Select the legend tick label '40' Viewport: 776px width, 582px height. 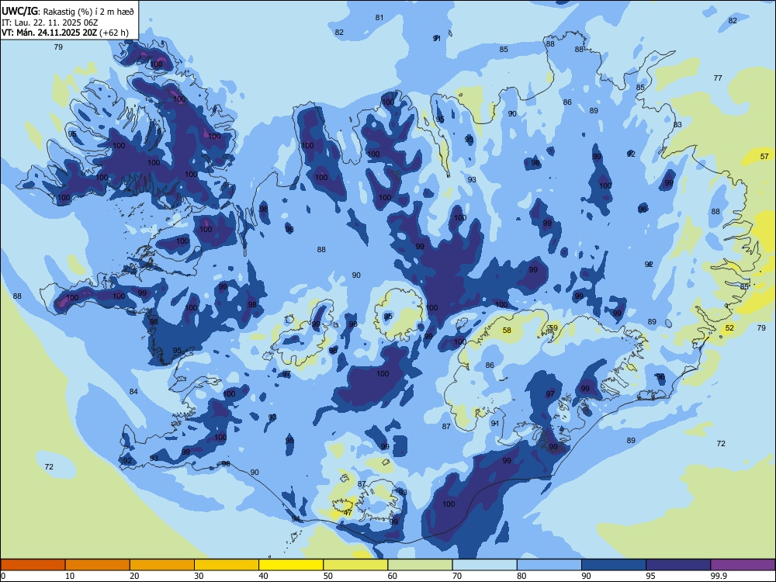point(264,576)
